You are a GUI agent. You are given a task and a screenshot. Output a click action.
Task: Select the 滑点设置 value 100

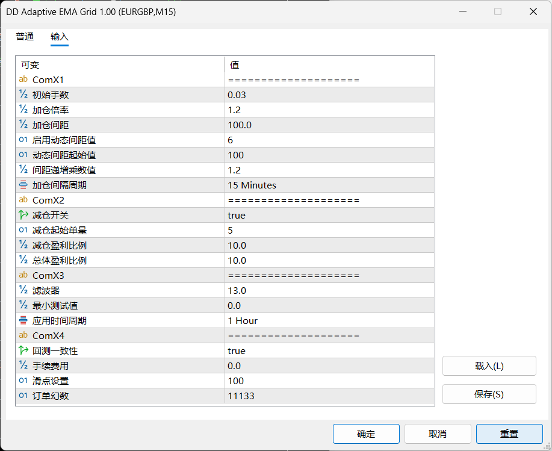coord(329,381)
